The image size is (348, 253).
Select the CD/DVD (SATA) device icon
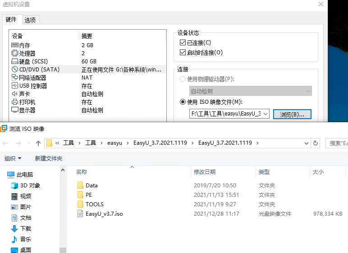click(15, 70)
